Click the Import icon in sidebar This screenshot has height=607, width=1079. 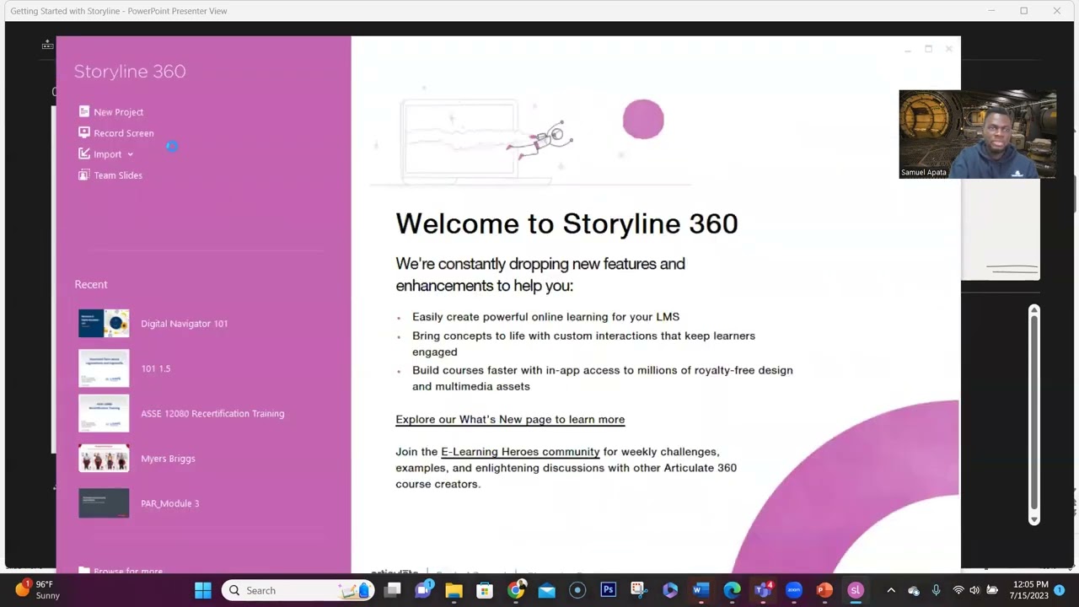coord(83,153)
